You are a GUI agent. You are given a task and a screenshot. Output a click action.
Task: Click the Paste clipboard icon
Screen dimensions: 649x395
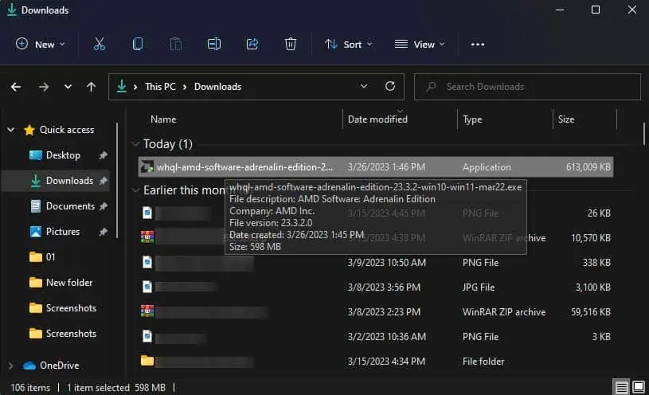point(176,44)
